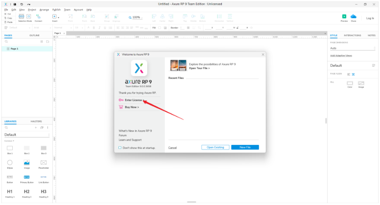The image size is (380, 205).
Task: Select the Box 2 widget
Action: pyautogui.click(x=26, y=150)
